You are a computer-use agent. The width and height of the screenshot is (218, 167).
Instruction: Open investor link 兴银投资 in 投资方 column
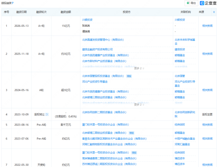(x=87, y=20)
